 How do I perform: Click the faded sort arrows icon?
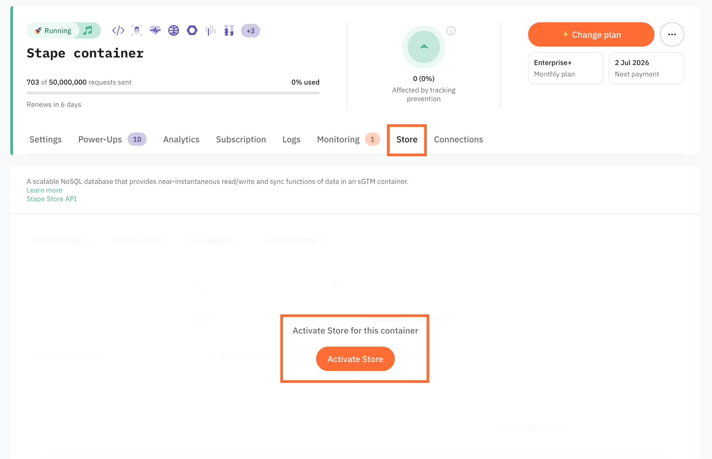(337, 284)
